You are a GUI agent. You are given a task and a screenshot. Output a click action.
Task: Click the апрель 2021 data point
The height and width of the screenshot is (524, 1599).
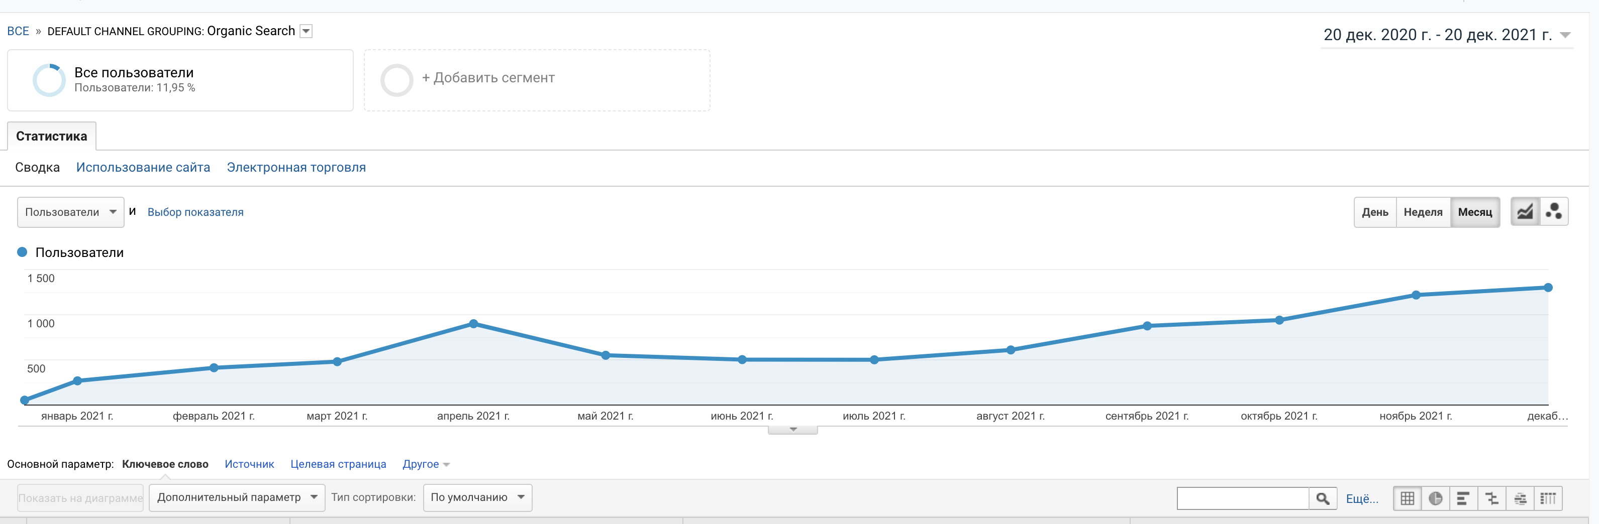click(473, 324)
